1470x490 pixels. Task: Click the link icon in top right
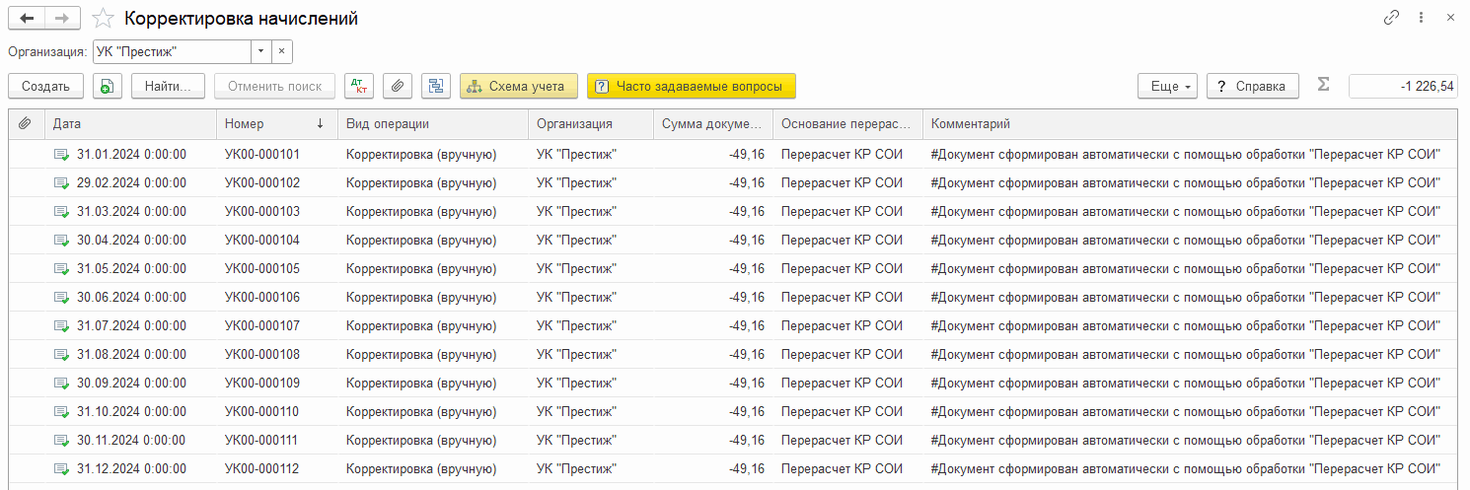1392,18
